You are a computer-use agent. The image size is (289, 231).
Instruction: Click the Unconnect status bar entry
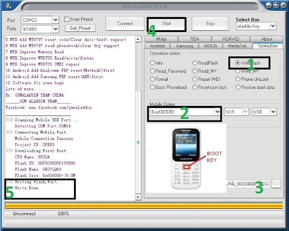[x=24, y=214]
